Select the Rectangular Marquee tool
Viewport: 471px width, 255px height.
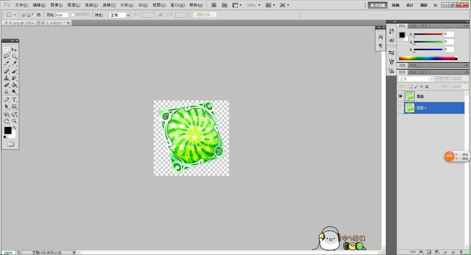tap(6, 50)
